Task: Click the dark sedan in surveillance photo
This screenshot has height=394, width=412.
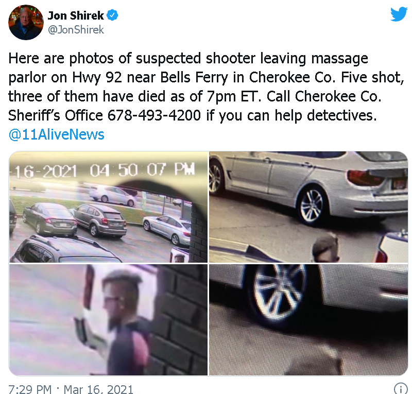Action: pos(49,219)
